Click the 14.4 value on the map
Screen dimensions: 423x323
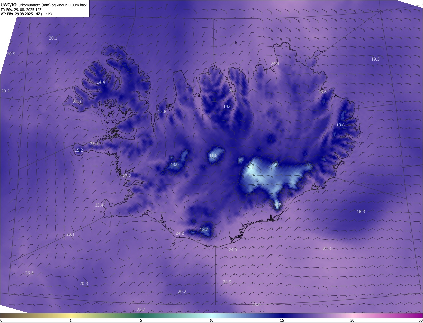(101, 82)
